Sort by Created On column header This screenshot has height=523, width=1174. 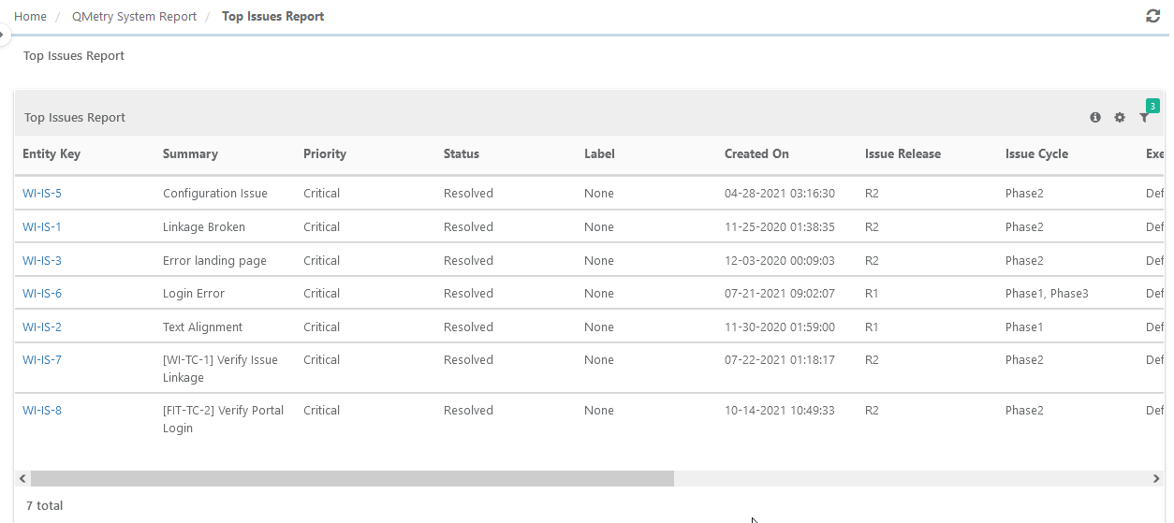756,154
